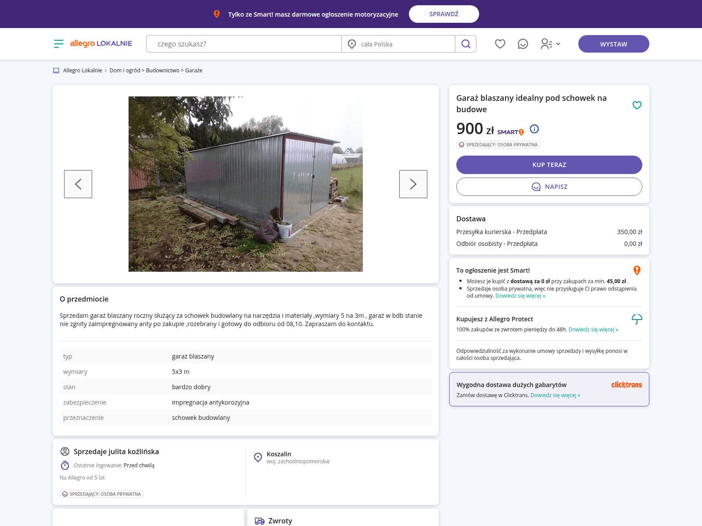
Task: Click the location pin in search bar
Action: tap(352, 44)
